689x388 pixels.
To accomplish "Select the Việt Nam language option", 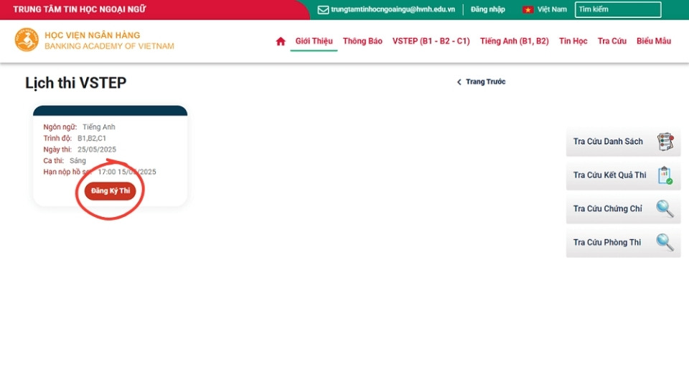I will click(552, 9).
